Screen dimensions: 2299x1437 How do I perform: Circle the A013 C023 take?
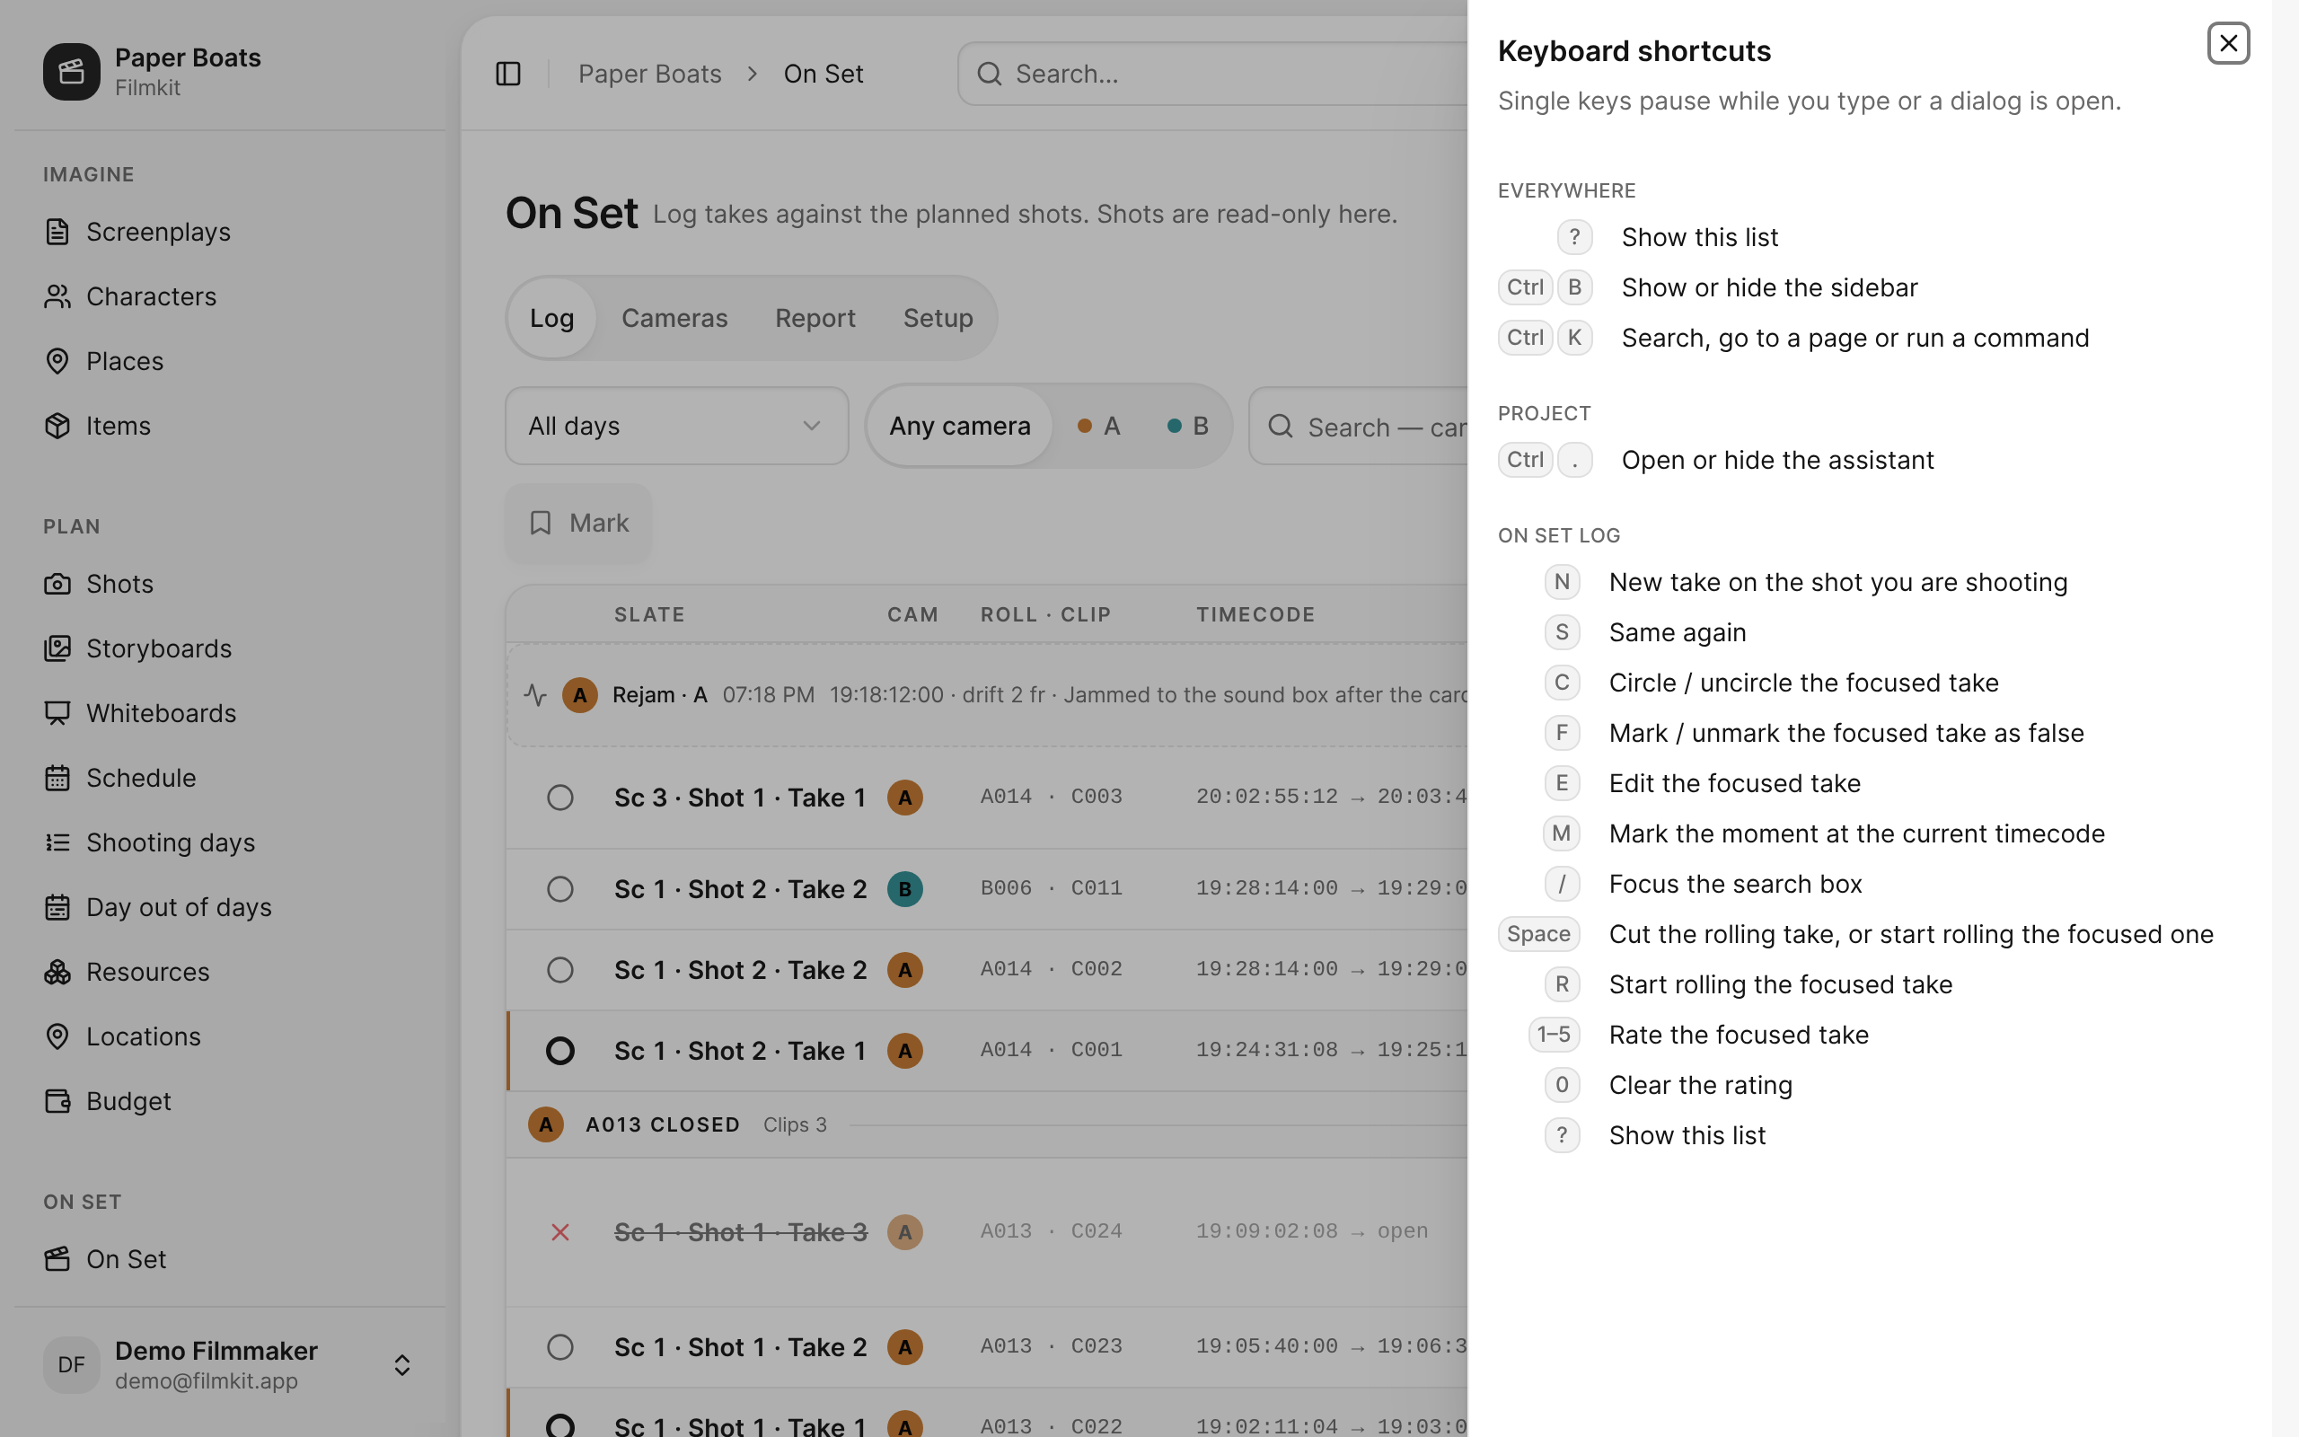pos(560,1346)
